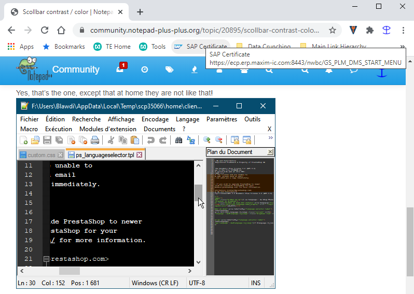Click the Replace icon in Notepad++ toolbar
The width and height of the screenshot is (414, 294).
pos(190,140)
